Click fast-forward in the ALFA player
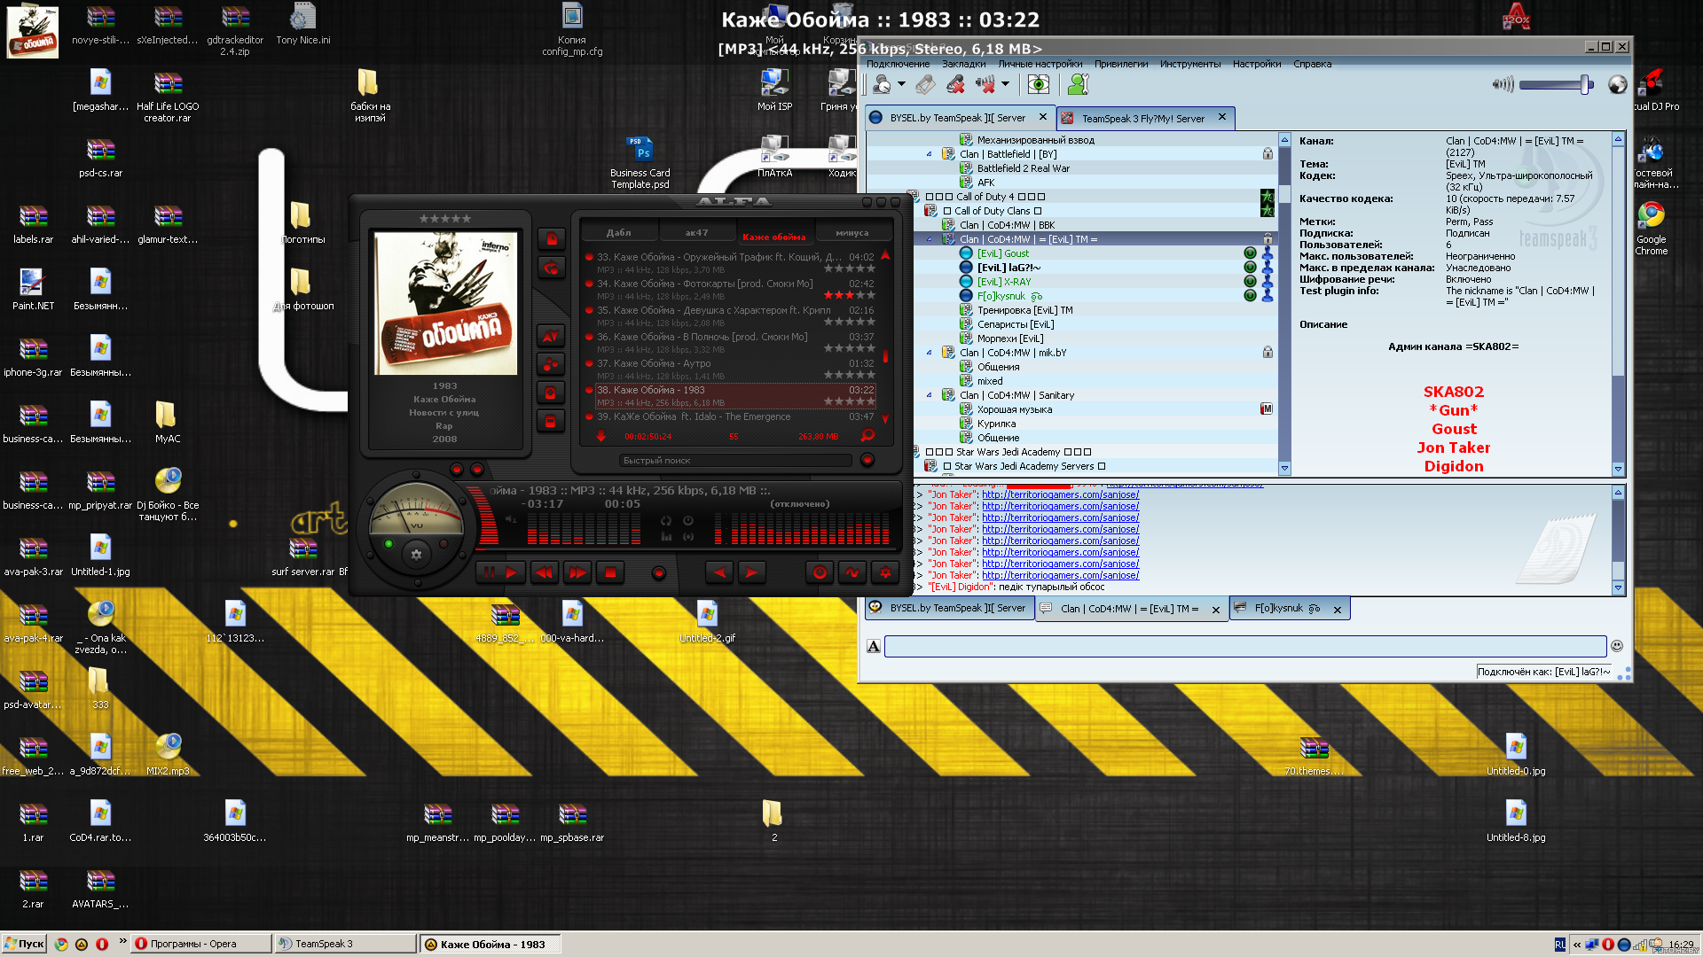The height and width of the screenshot is (957, 1703). (577, 572)
